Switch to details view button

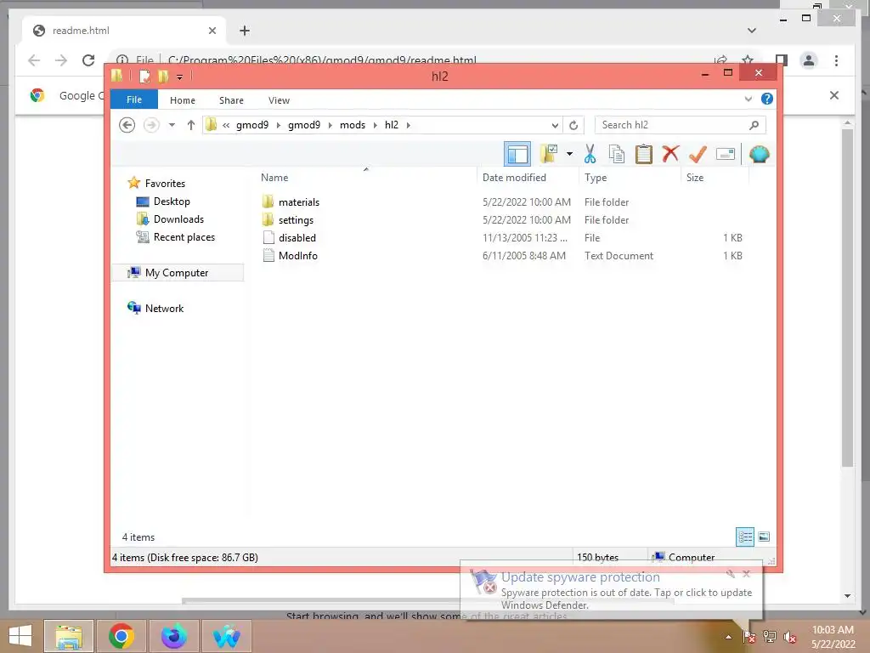pyautogui.click(x=745, y=537)
